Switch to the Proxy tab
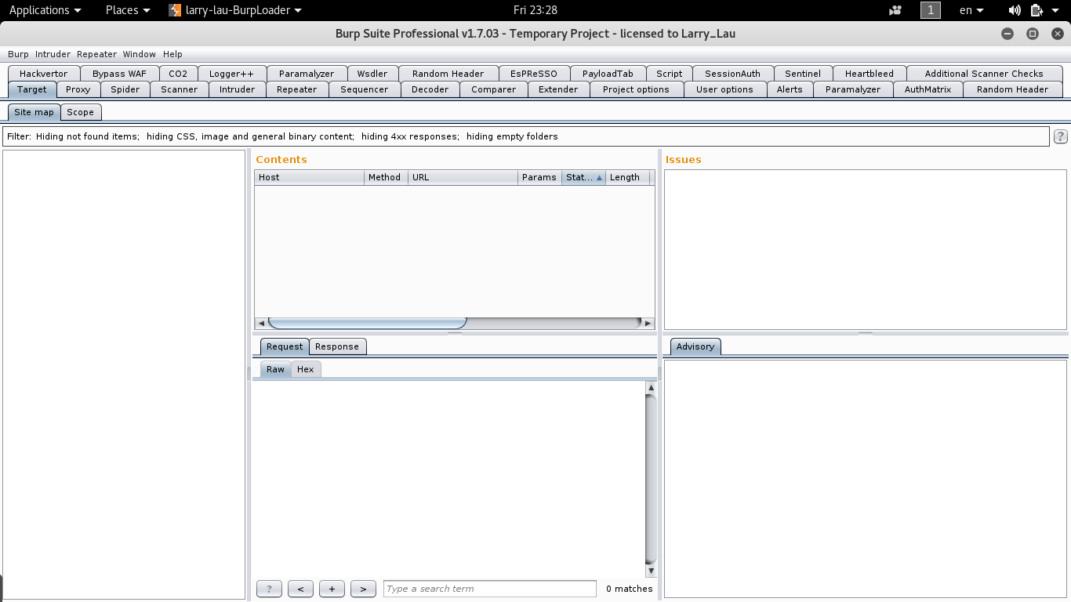 click(x=78, y=89)
